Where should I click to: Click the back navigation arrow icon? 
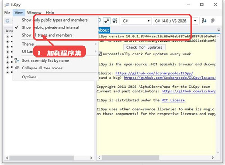coord(8,21)
